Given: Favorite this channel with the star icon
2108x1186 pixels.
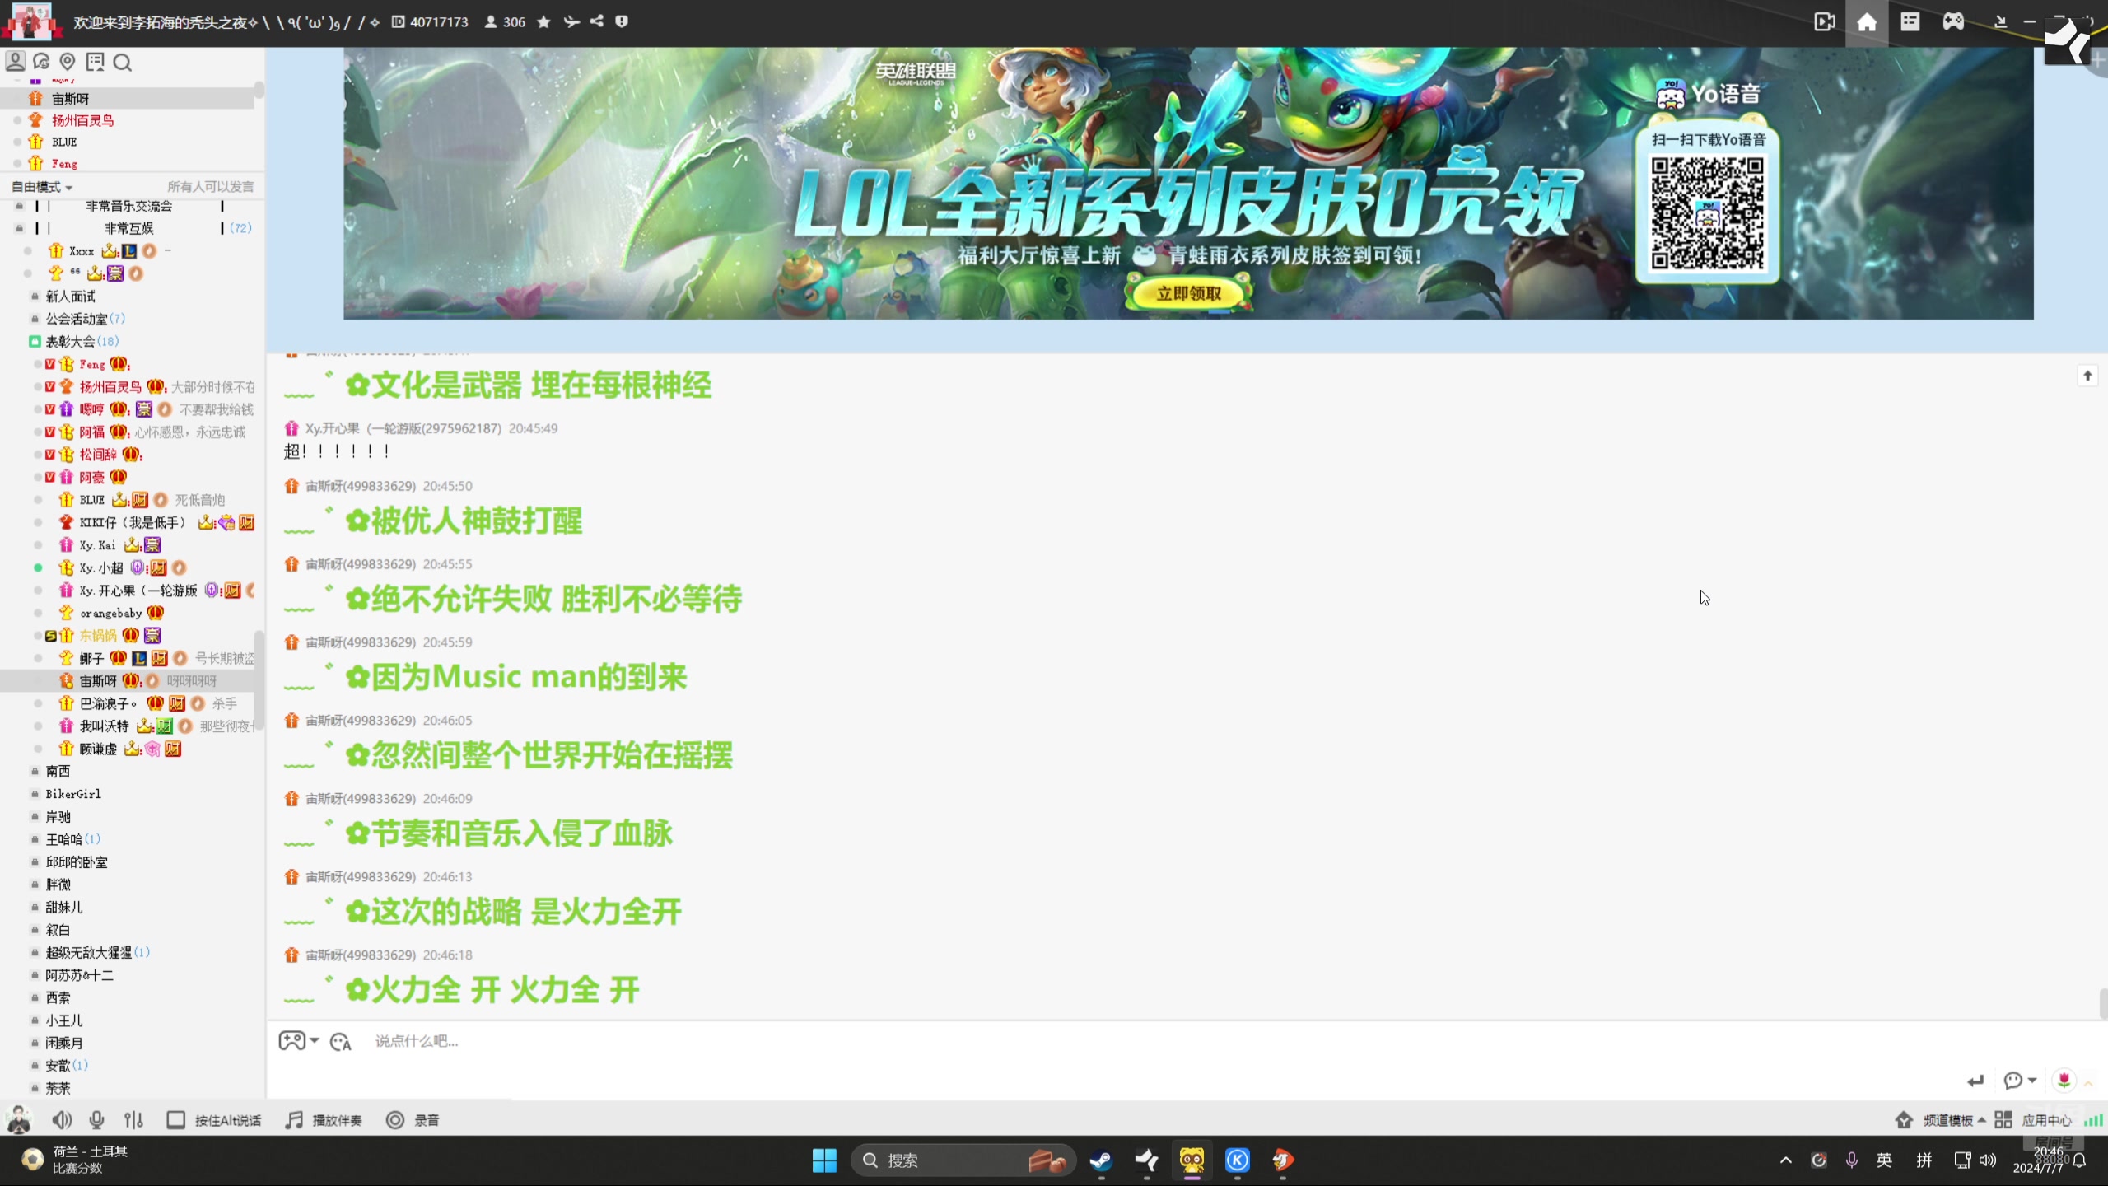Looking at the screenshot, I should [x=543, y=22].
